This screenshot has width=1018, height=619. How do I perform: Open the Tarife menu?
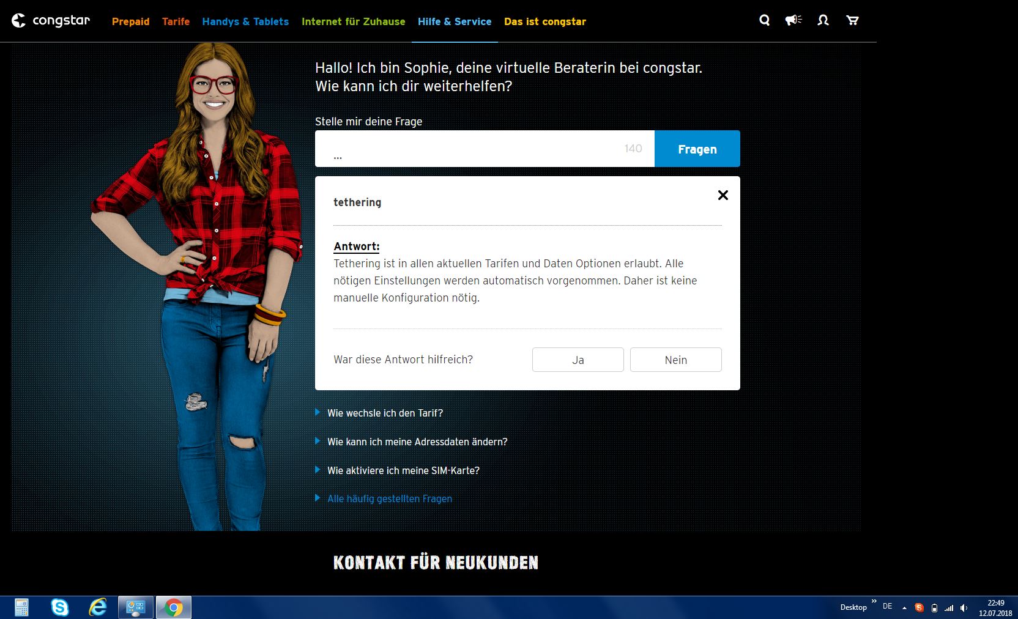coord(176,21)
